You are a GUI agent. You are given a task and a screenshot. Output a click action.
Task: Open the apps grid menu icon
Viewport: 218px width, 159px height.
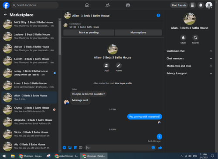click(x=193, y=5)
